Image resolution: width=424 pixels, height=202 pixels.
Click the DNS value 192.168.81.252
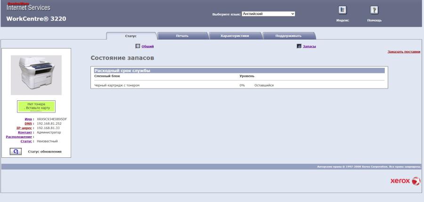49,123
